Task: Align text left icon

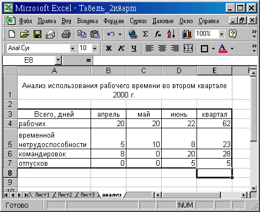Action: [150, 48]
